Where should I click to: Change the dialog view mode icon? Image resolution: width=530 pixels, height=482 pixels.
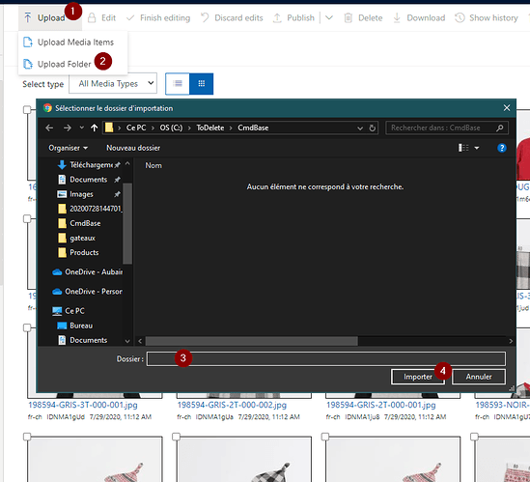(463, 148)
